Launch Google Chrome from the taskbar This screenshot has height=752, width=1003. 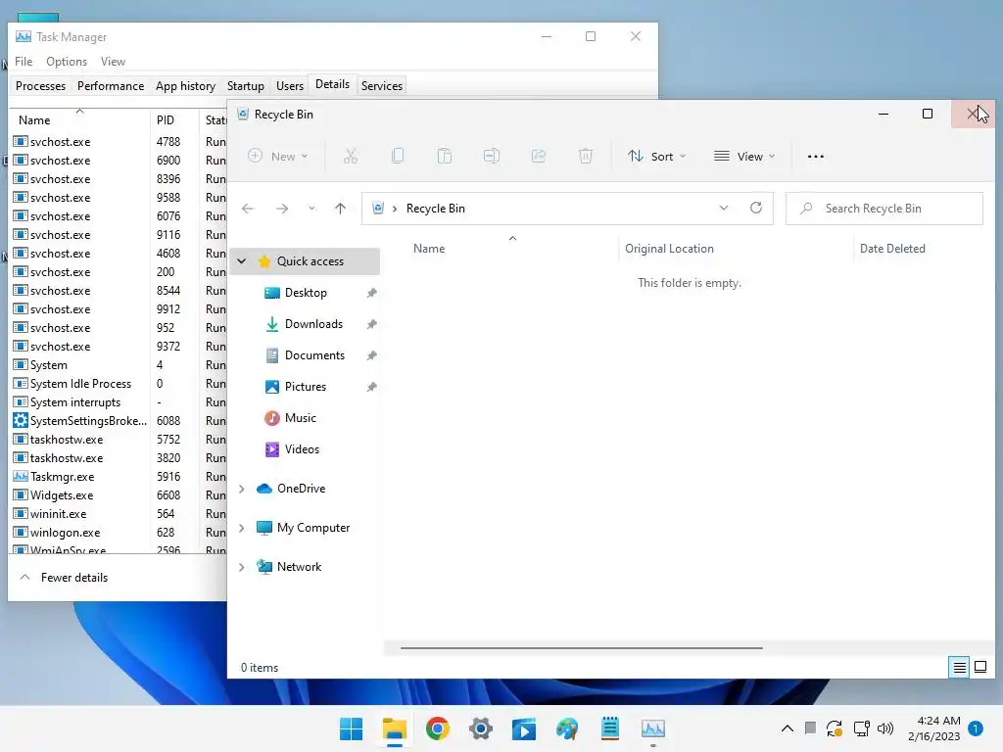tap(438, 728)
